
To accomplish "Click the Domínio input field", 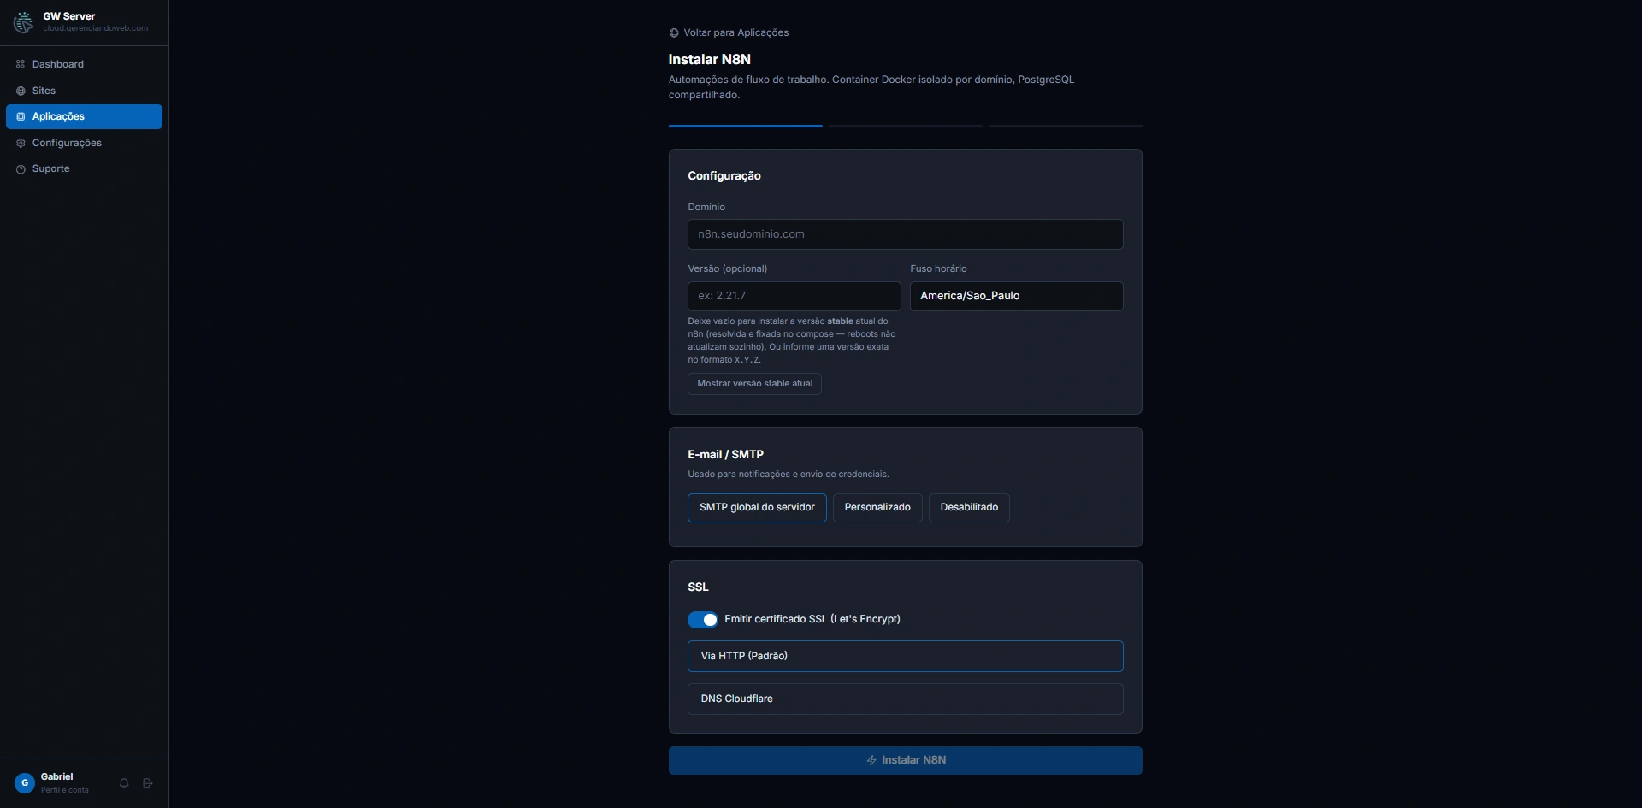I will pos(905,234).
